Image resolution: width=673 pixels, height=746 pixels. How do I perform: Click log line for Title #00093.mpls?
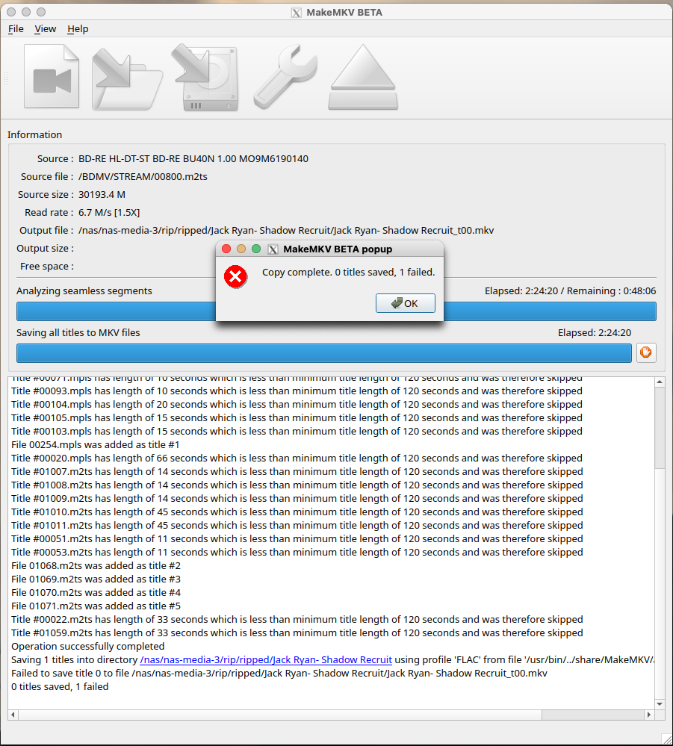pyautogui.click(x=297, y=391)
